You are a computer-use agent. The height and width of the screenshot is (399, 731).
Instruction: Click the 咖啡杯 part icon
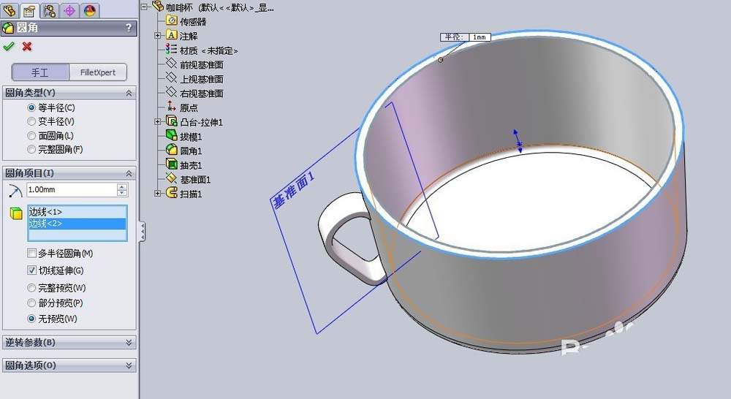pyautogui.click(x=158, y=6)
